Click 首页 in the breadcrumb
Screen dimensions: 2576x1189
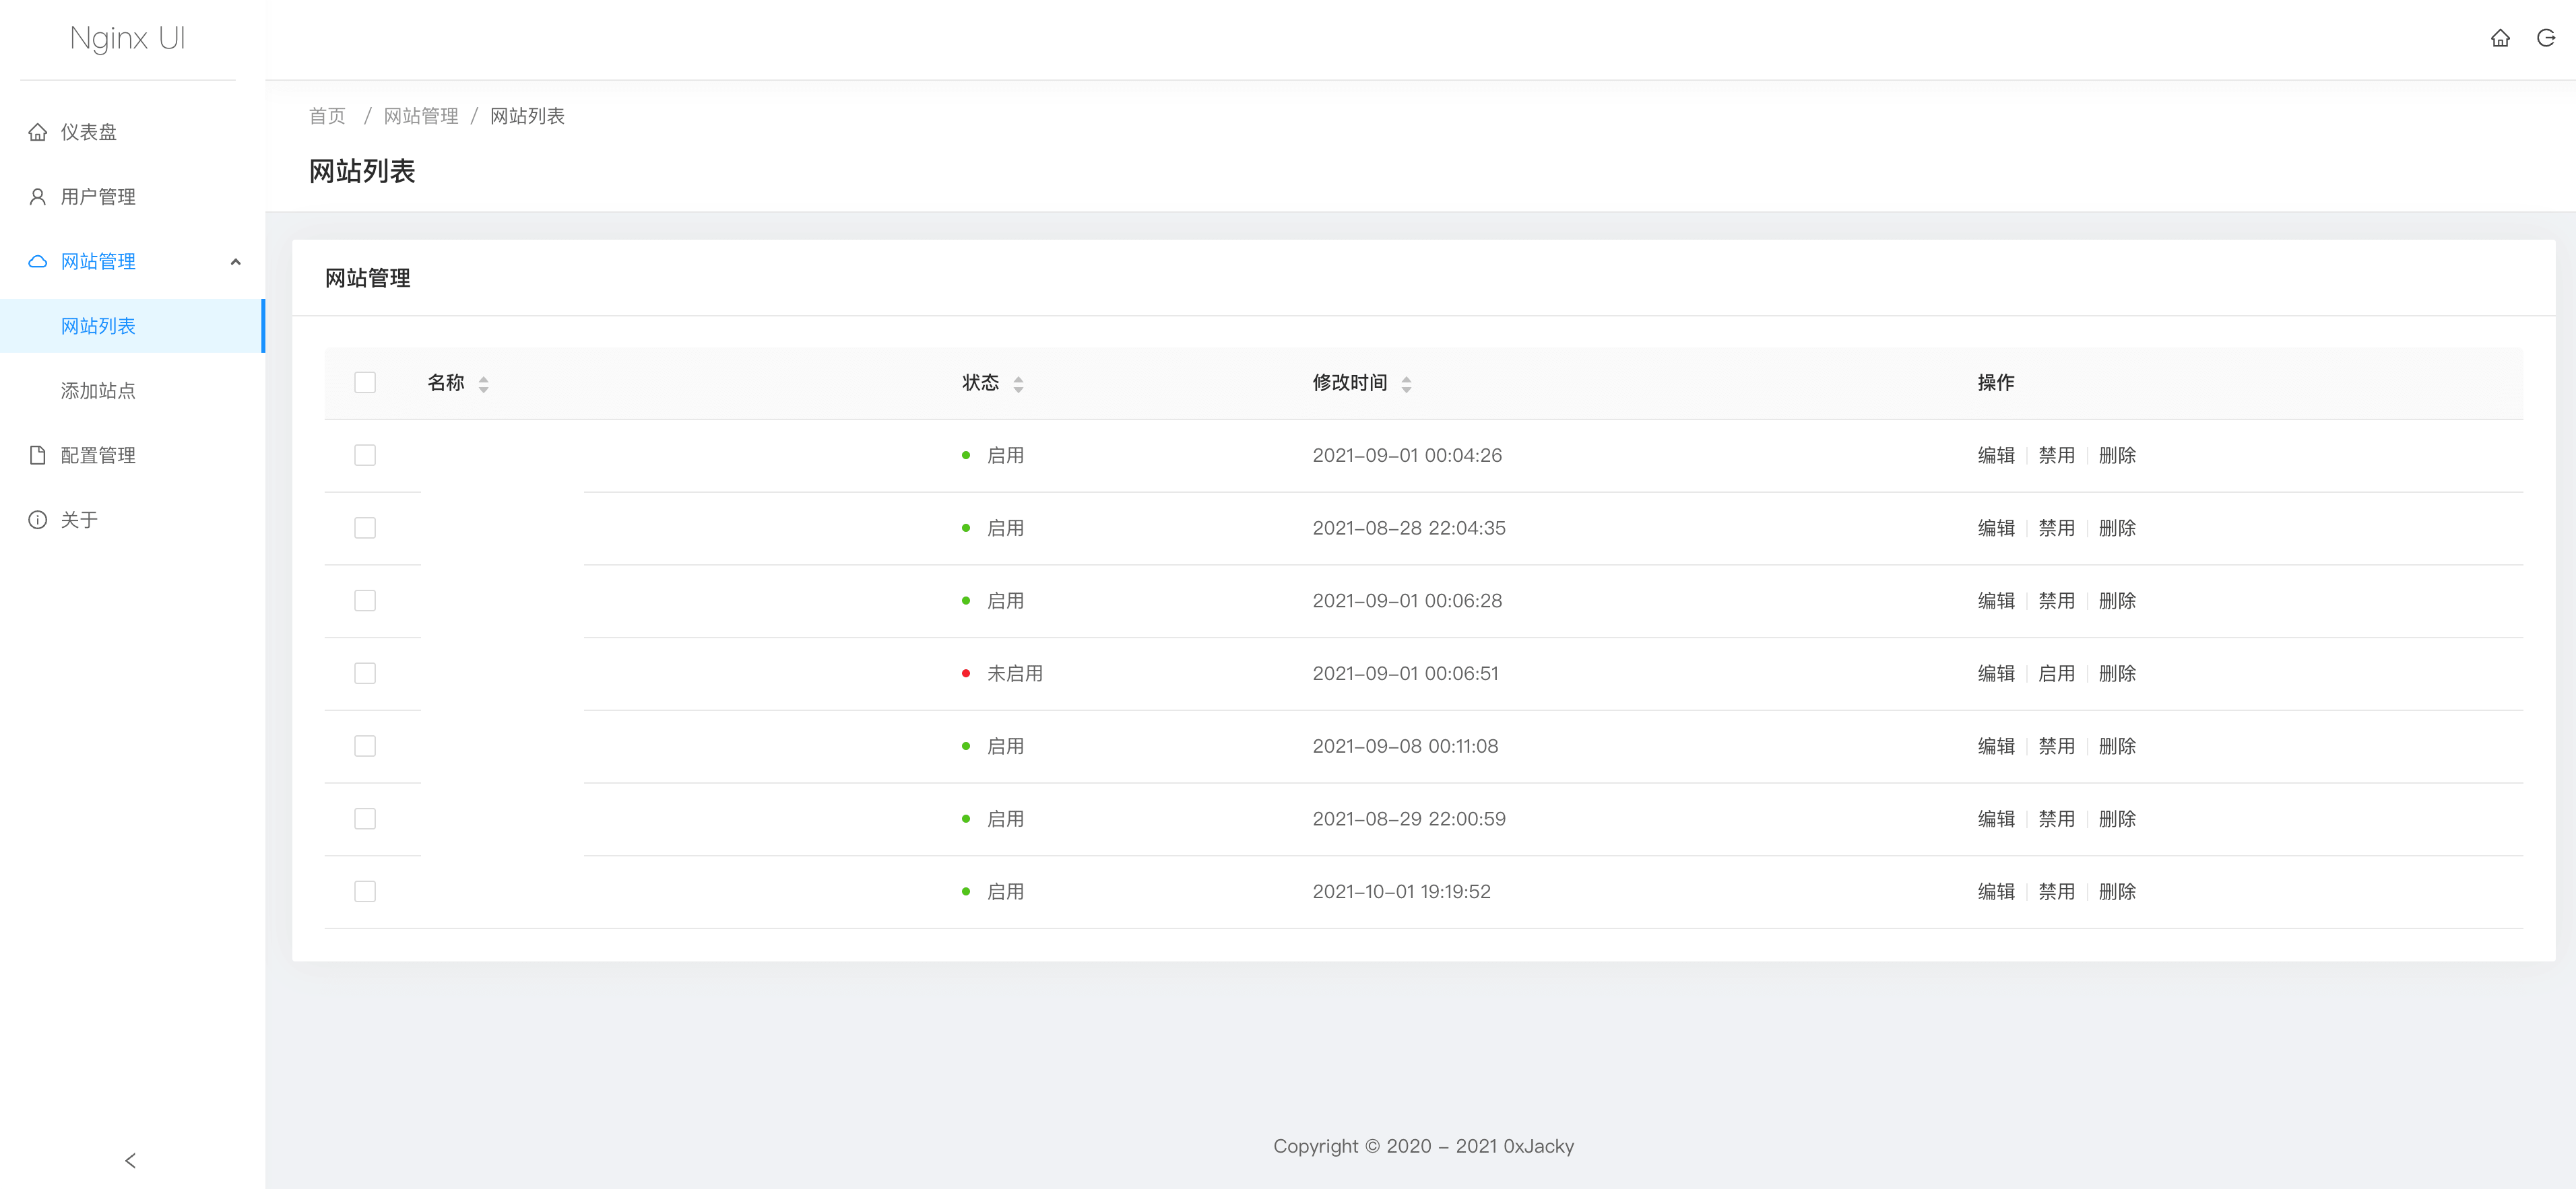[x=327, y=116]
